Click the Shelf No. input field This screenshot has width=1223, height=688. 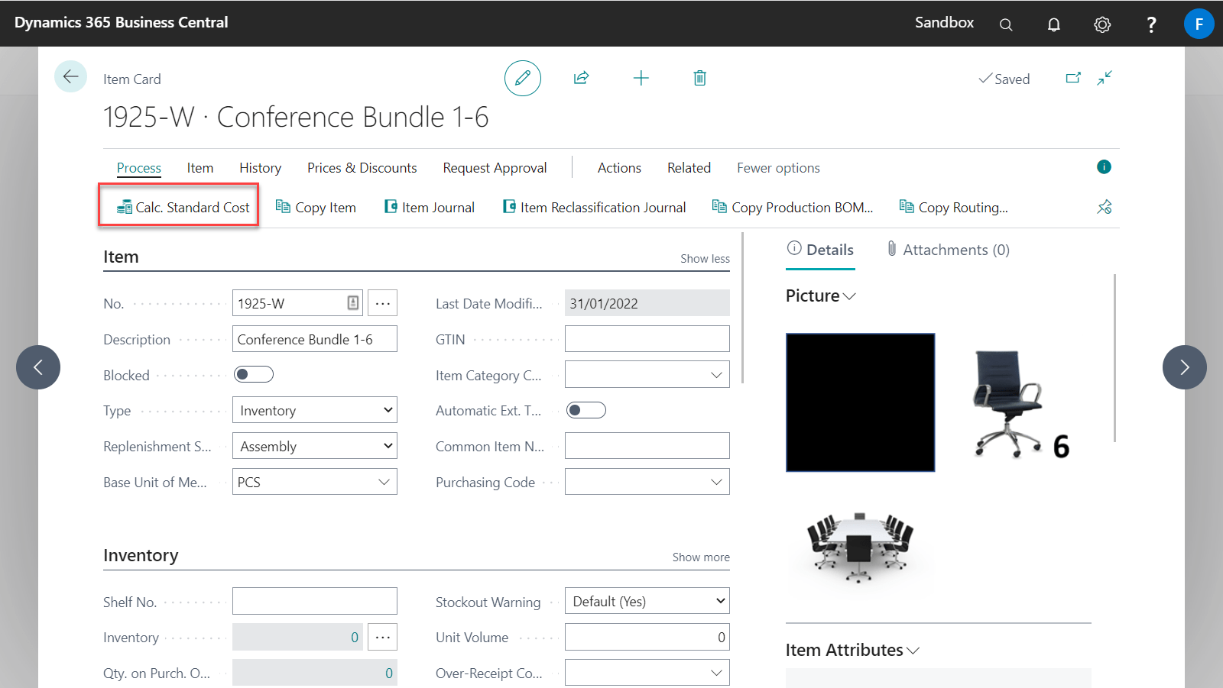click(315, 601)
